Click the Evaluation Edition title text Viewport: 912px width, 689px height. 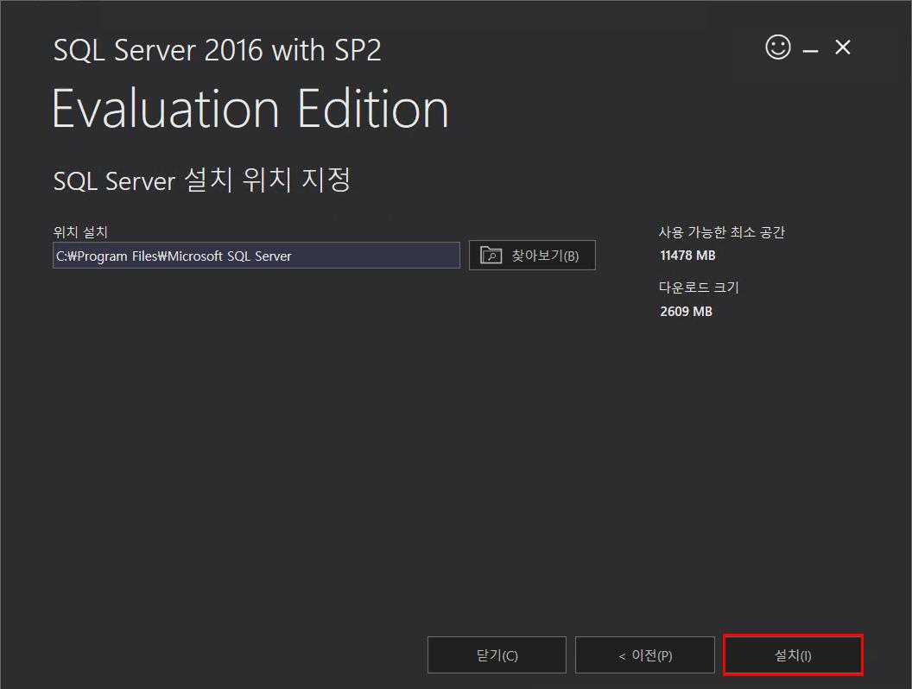(250, 108)
